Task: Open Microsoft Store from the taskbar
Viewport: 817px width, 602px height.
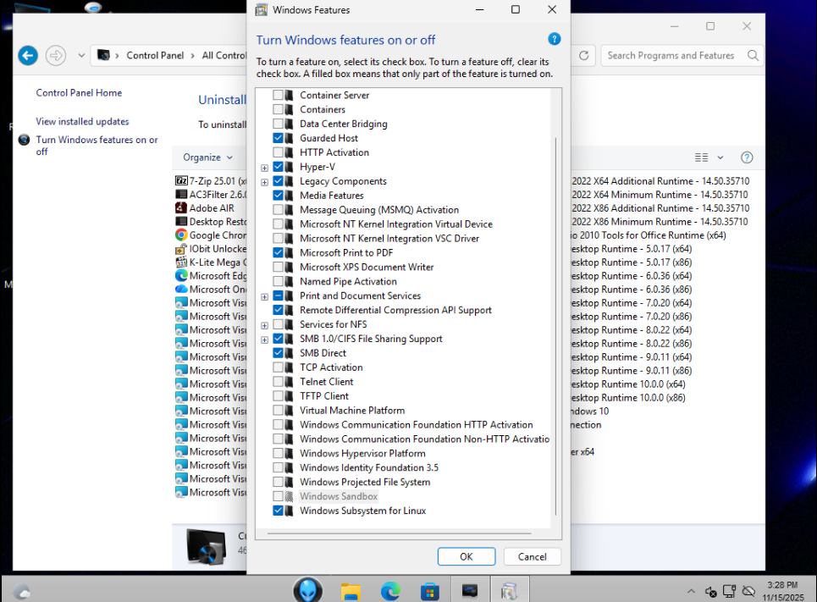Action: (x=430, y=590)
